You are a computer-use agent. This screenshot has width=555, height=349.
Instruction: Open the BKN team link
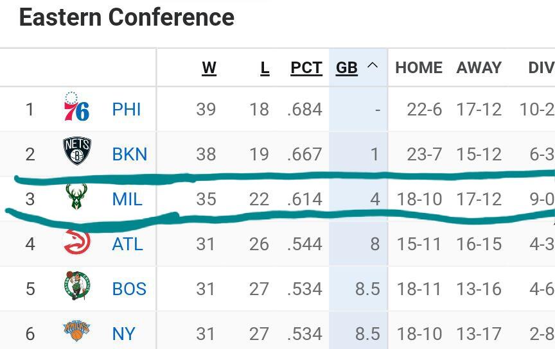point(129,154)
